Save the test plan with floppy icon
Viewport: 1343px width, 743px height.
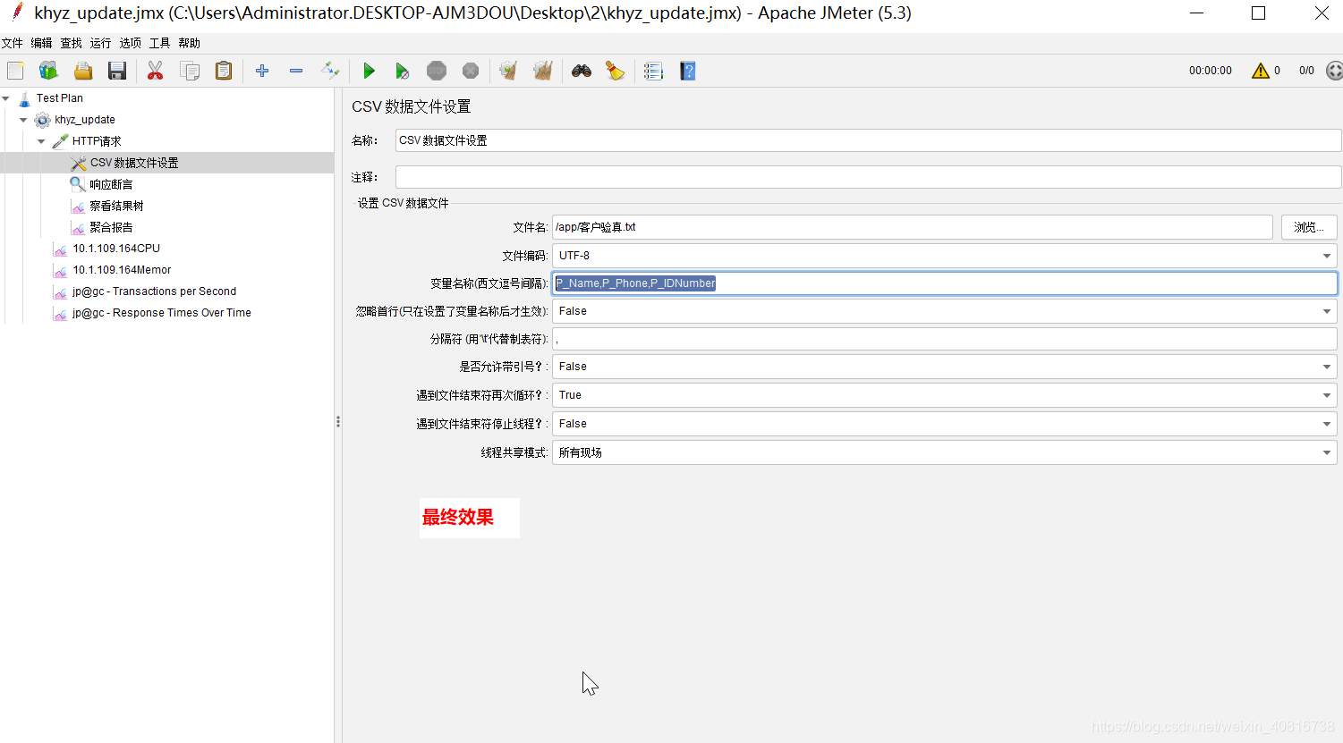tap(117, 71)
